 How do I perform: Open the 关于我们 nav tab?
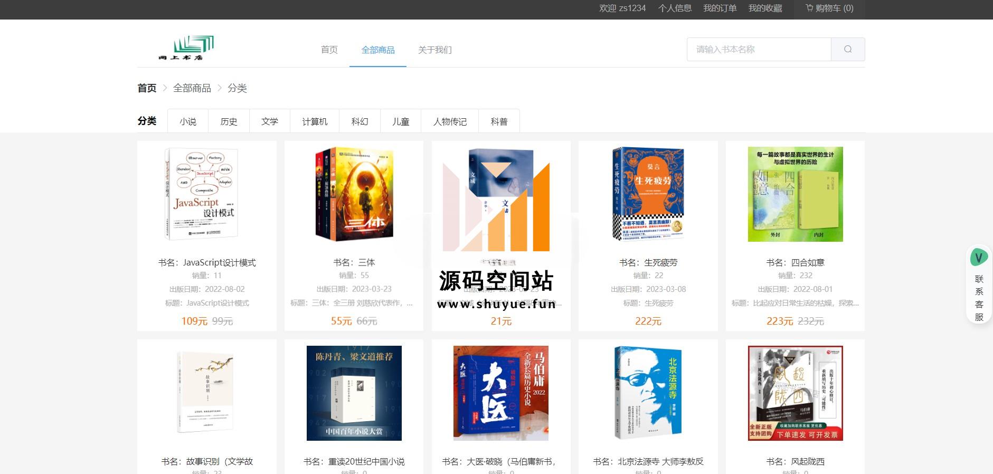pyautogui.click(x=434, y=50)
